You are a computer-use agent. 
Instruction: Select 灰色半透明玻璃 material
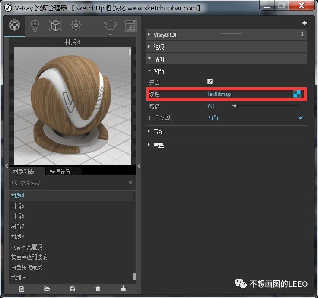71,257
